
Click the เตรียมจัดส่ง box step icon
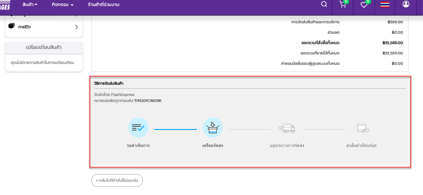tap(213, 128)
